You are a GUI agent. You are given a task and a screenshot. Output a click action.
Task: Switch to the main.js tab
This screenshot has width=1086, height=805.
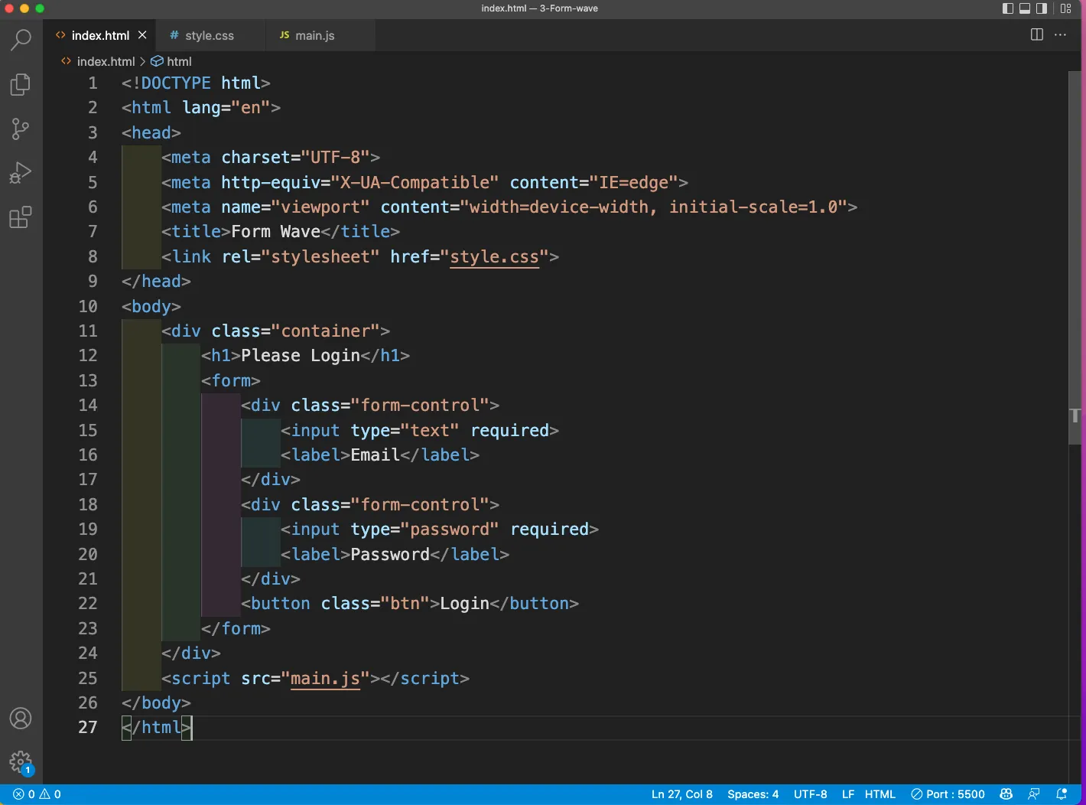tap(315, 35)
